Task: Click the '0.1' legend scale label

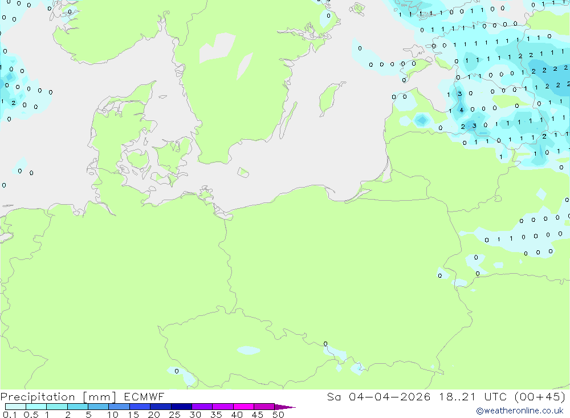Action: (10, 415)
